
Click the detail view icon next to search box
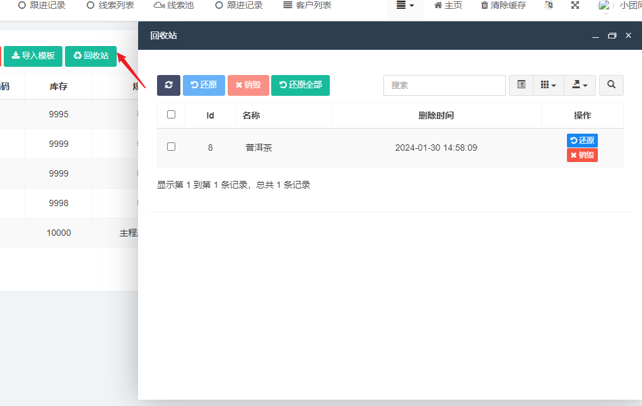tap(521, 85)
